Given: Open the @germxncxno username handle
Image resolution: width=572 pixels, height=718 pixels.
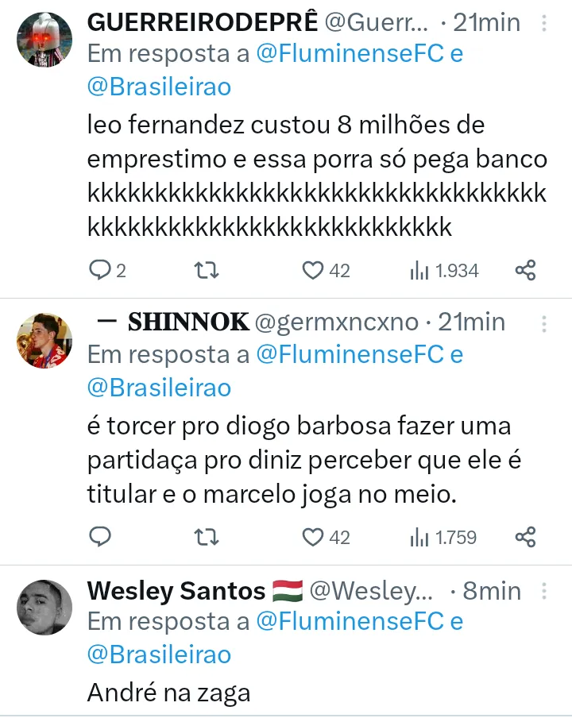Looking at the screenshot, I should (336, 322).
